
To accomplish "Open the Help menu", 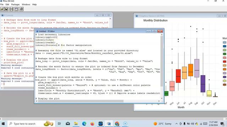I will (x=34, y=5).
